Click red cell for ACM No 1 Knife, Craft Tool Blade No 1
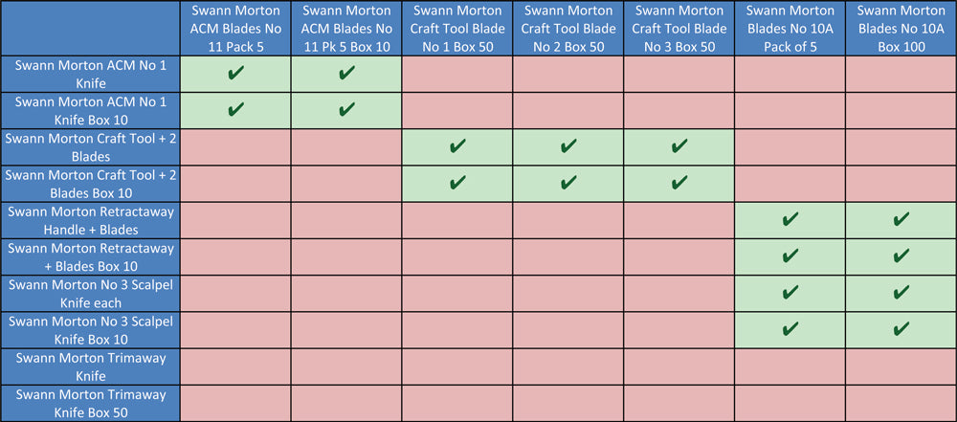 457,74
